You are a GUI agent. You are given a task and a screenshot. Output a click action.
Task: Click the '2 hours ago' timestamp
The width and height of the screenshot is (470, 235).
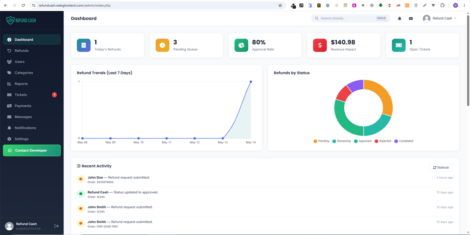coord(445,177)
